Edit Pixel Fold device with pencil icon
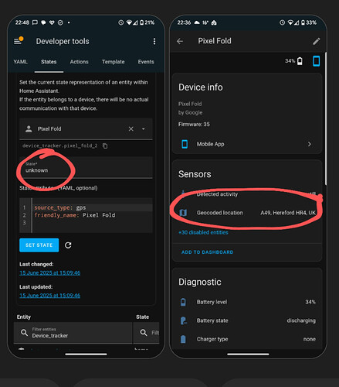The image size is (339, 387). coord(317,41)
